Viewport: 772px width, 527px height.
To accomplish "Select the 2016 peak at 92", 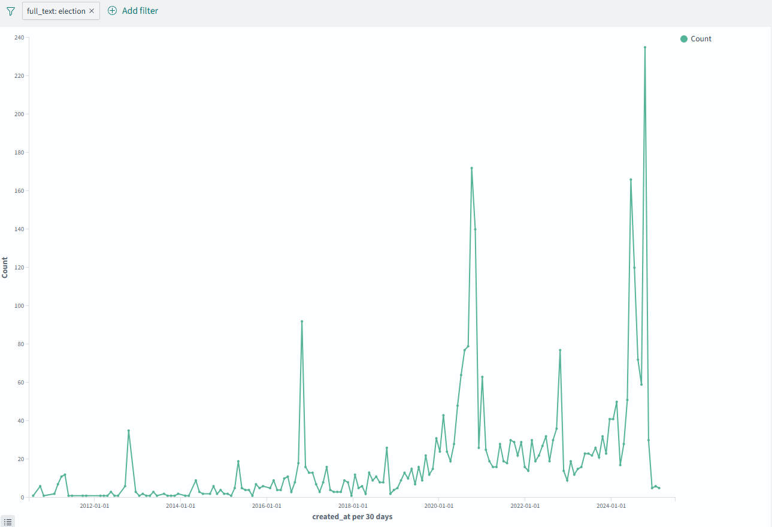I will [x=302, y=321].
